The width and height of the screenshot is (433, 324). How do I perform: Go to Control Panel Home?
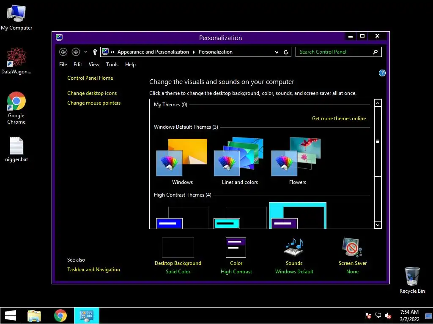point(90,78)
